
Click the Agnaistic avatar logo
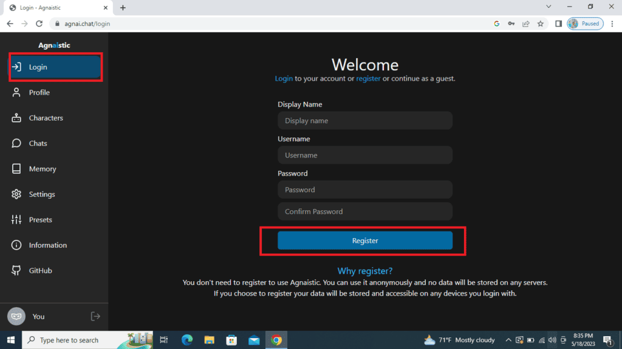pyautogui.click(x=17, y=316)
